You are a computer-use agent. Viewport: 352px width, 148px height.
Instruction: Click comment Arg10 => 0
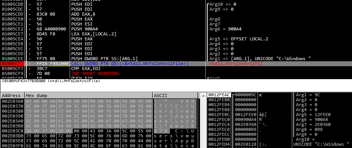point(223,4)
